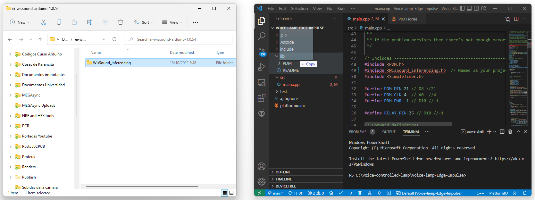Open the PlatformIO alien icon in activity bar

coord(262,113)
